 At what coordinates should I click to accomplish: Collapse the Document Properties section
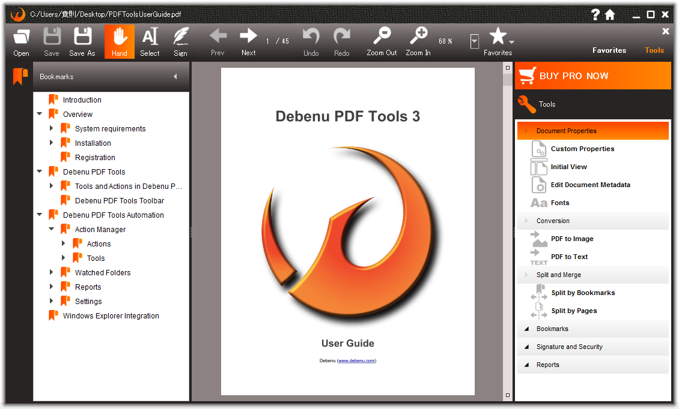[593, 131]
